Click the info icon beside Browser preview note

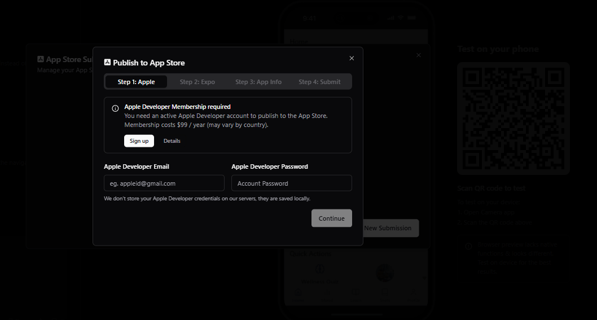click(x=469, y=246)
